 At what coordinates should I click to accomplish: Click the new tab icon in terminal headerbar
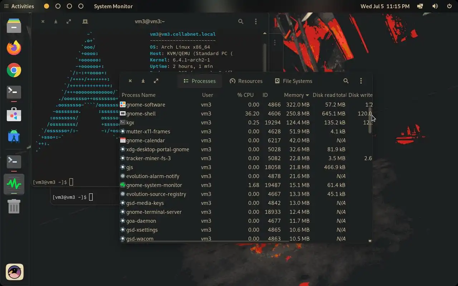tap(85, 21)
